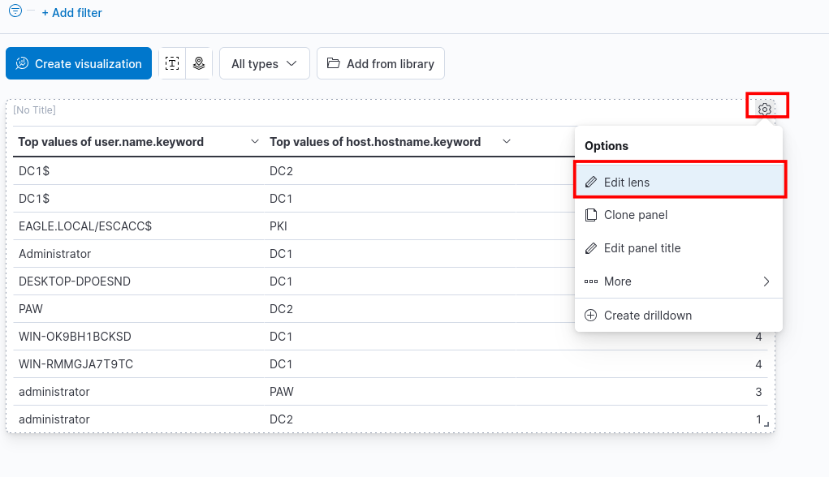Click the panel options gear icon

[765, 110]
